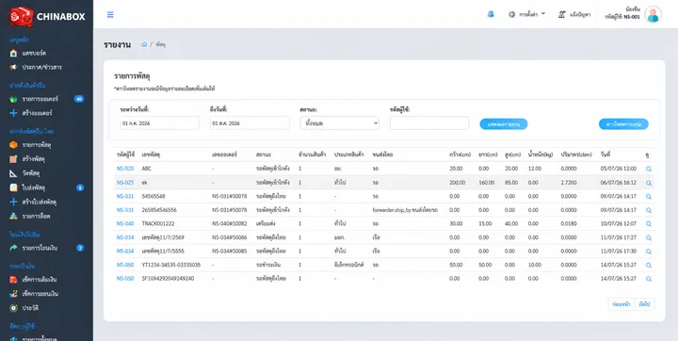
Task: Open the status dropdown filter
Action: [x=339, y=122]
